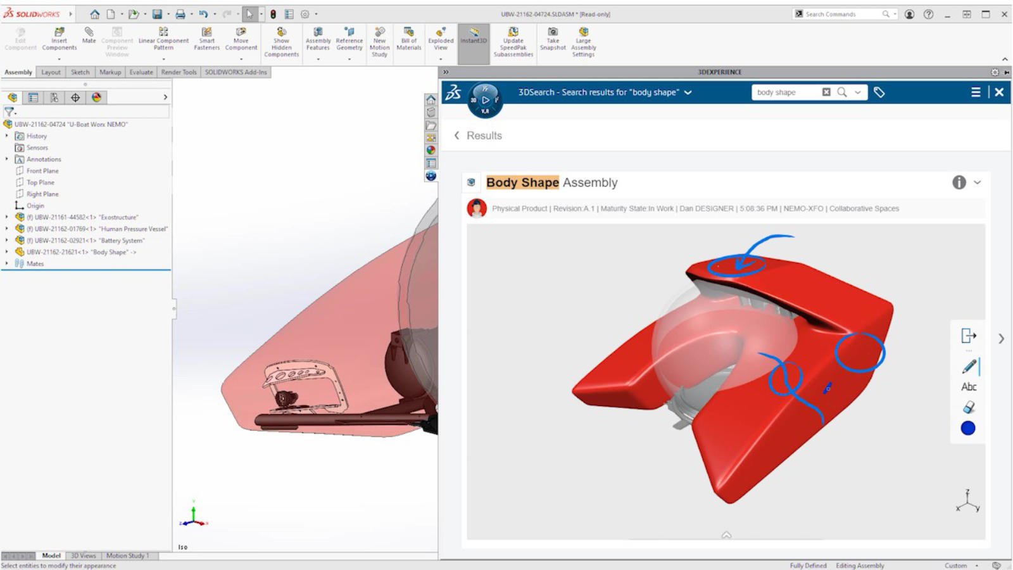1013x570 pixels.
Task: Open the DisplayManager color ball tab
Action: 96,98
